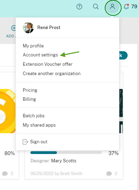Open designer Mary Scotts link

(x=64, y=161)
